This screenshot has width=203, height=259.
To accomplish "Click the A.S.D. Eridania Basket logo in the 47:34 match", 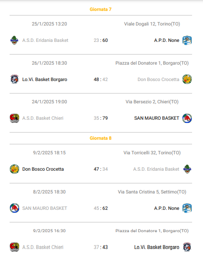I will 187,169.
